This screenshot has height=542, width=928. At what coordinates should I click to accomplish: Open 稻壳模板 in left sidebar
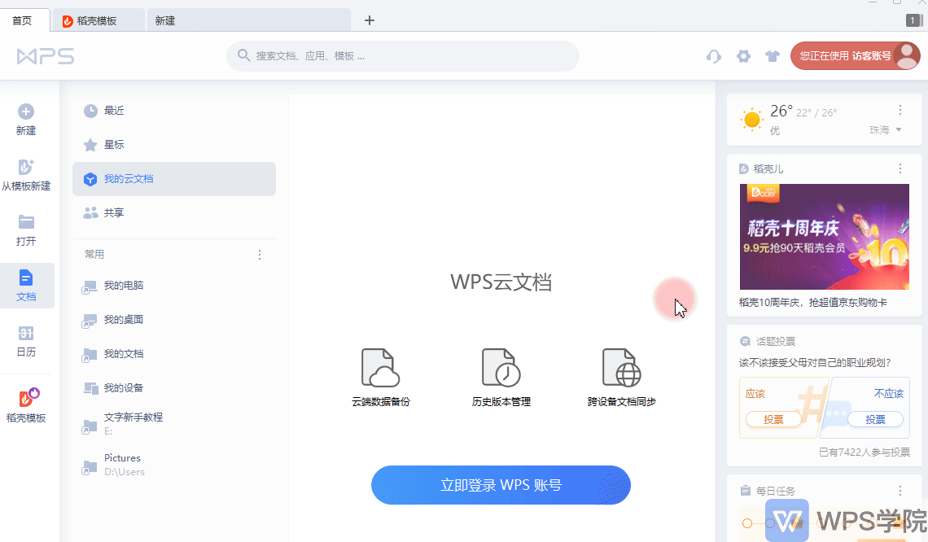click(26, 405)
